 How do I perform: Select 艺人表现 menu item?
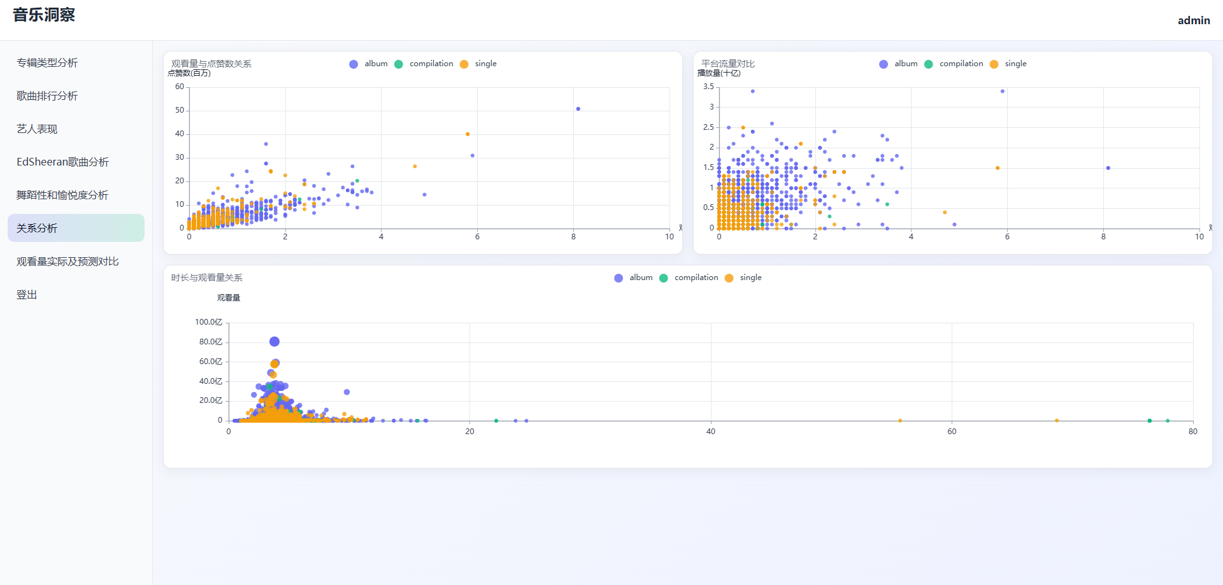[37, 129]
